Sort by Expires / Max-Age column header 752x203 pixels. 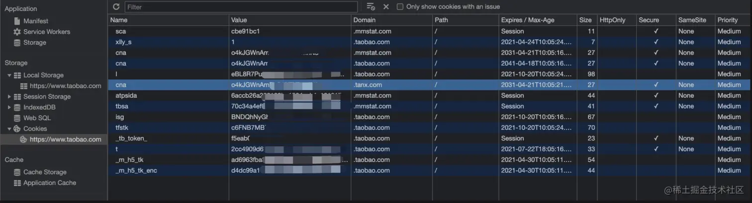[538, 20]
